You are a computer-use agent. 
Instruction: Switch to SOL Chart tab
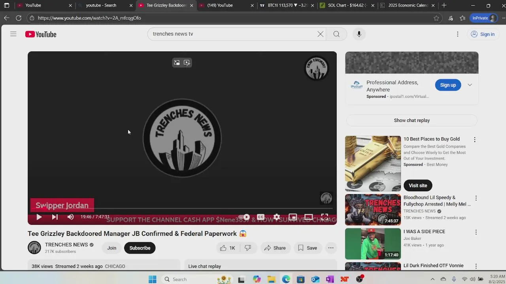[x=348, y=6]
